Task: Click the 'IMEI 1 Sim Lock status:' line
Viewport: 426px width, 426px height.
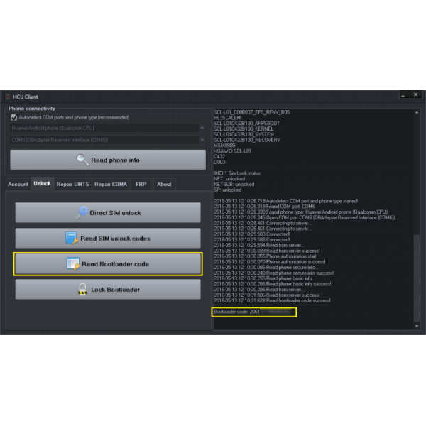Action: [237, 173]
